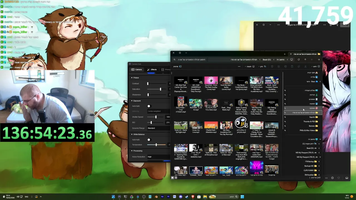Viewport: 356px width, 200px height.
Task: Click the Explorer Copy icon
Action: click(x=299, y=66)
